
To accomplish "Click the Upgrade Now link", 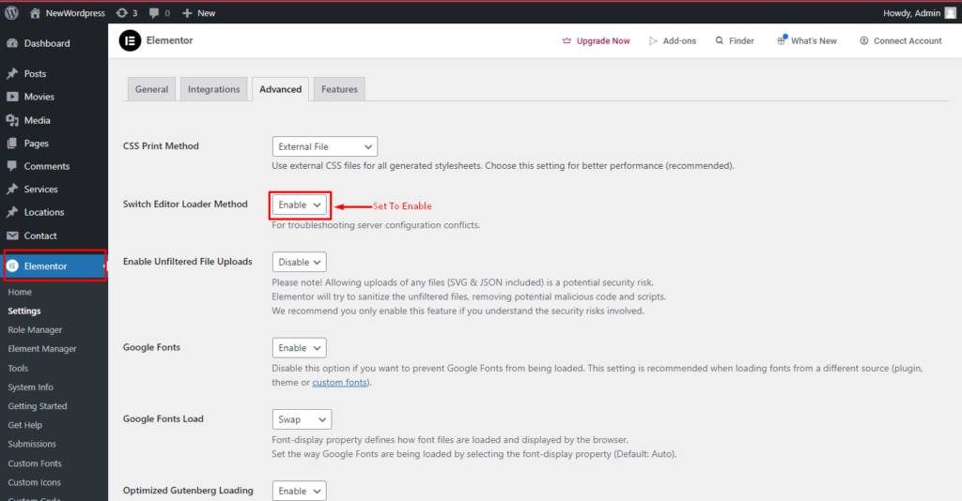I will (603, 41).
